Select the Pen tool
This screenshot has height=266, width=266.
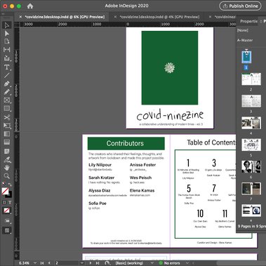[x=7, y=84]
